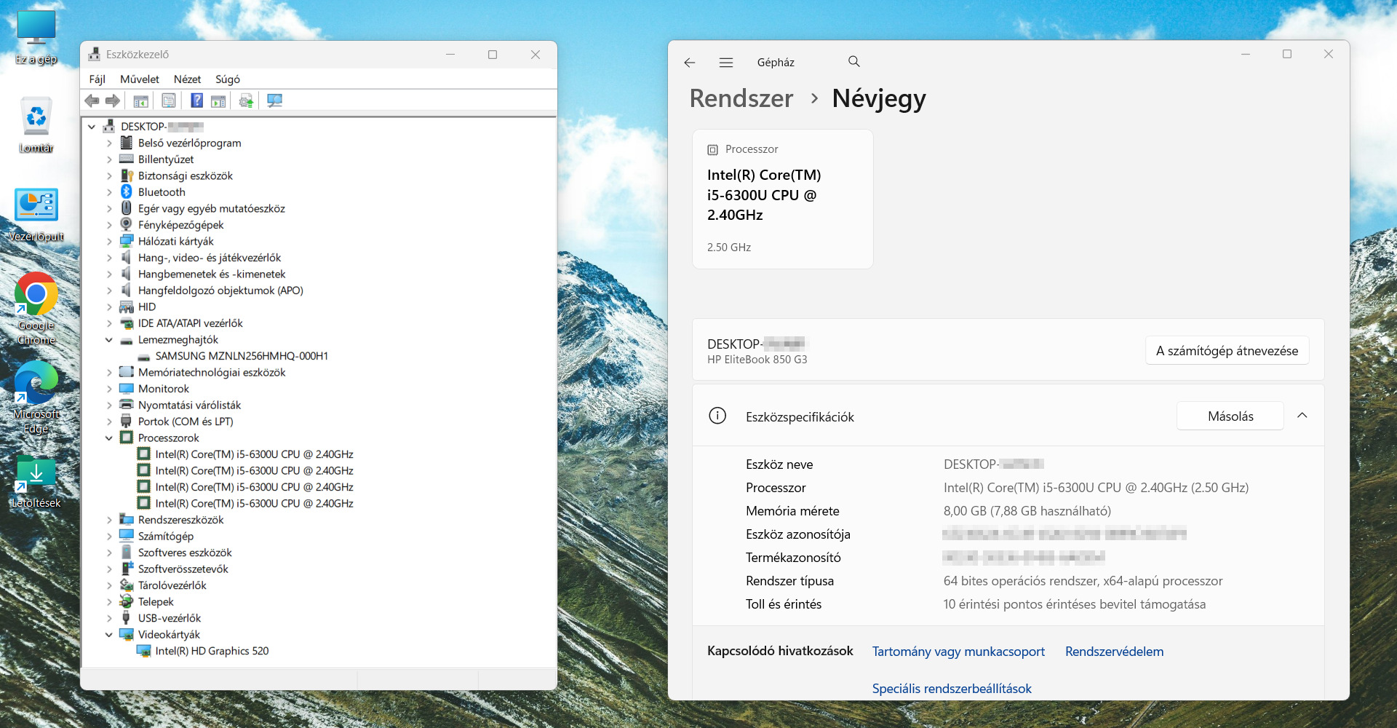1397x728 pixels.
Task: Open the Súgó menu
Action: point(228,79)
